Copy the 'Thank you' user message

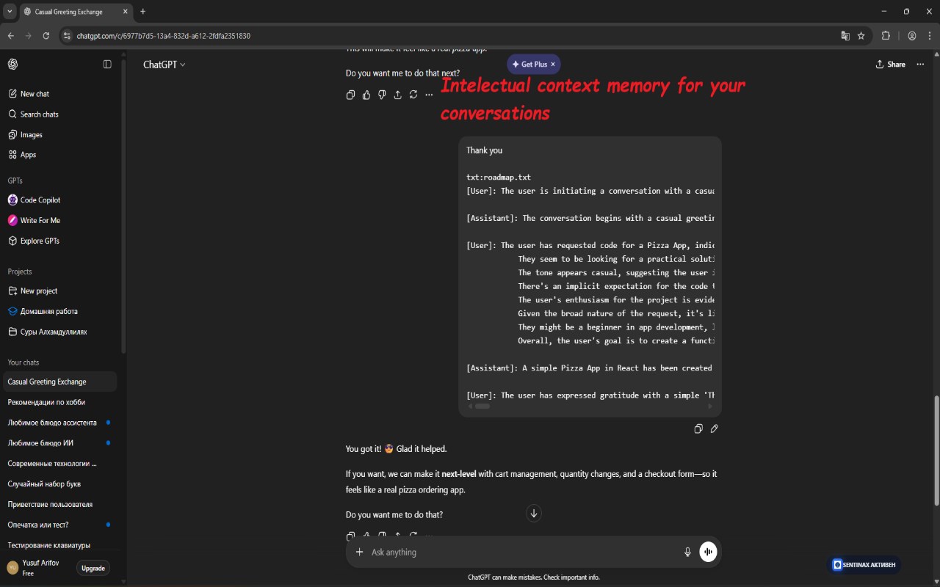tap(698, 429)
